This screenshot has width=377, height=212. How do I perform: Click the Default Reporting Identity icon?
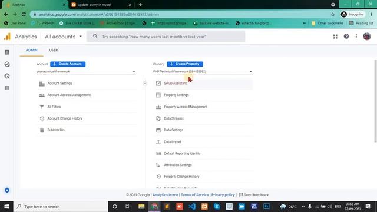158,153
